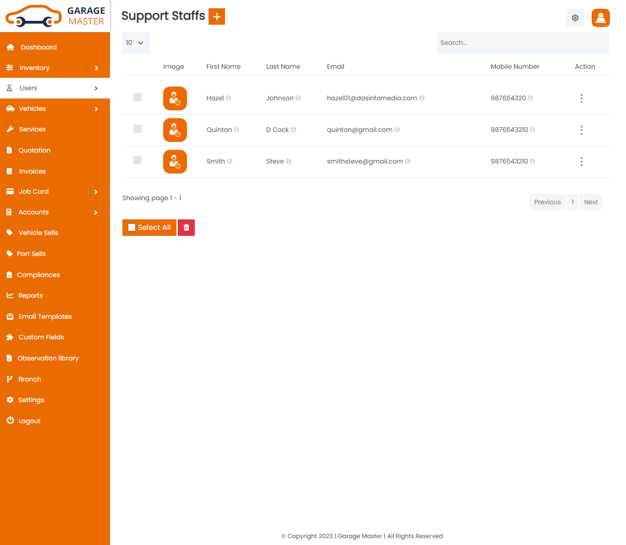The width and height of the screenshot is (626, 545).
Task: Expand the Job Card submenu
Action: tap(55, 191)
